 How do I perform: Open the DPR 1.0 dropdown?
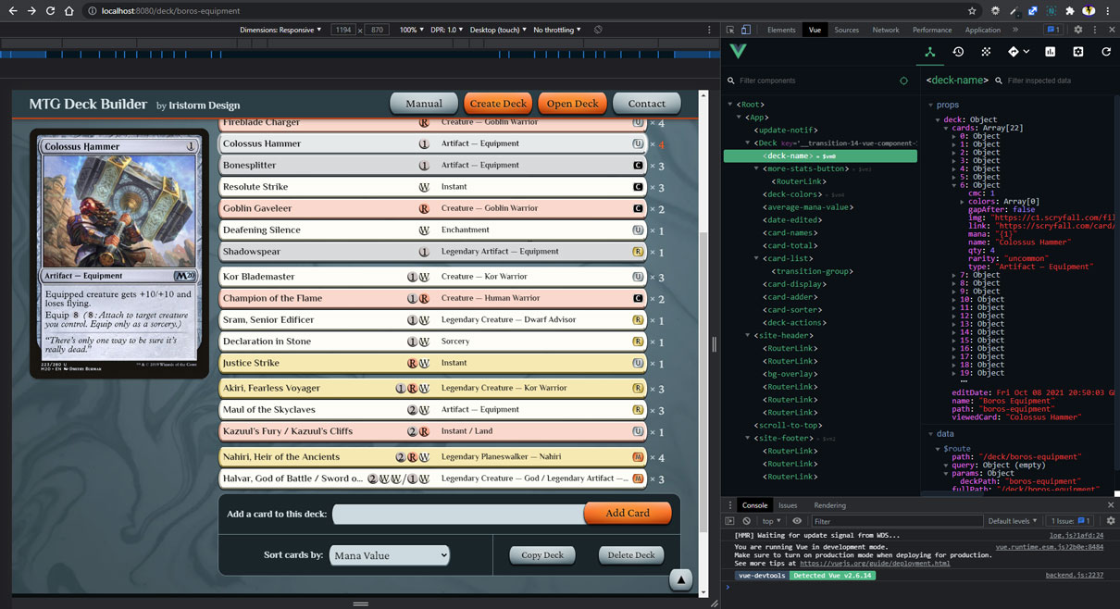pyautogui.click(x=447, y=30)
